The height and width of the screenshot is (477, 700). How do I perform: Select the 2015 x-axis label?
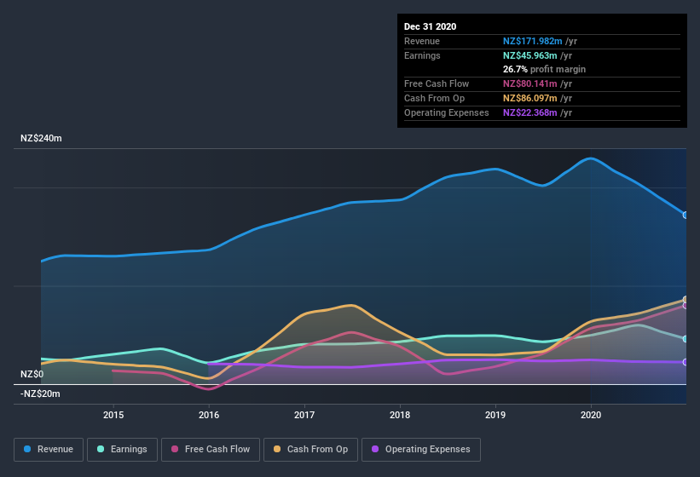pyautogui.click(x=113, y=415)
